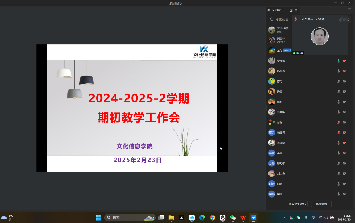Open the volume control in system tray
Screen dimensions: 355x223
tap(326, 218)
